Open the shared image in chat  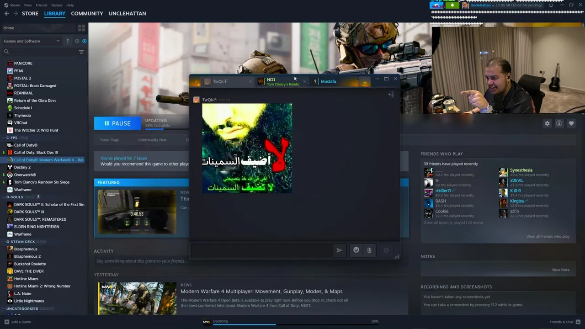(247, 148)
